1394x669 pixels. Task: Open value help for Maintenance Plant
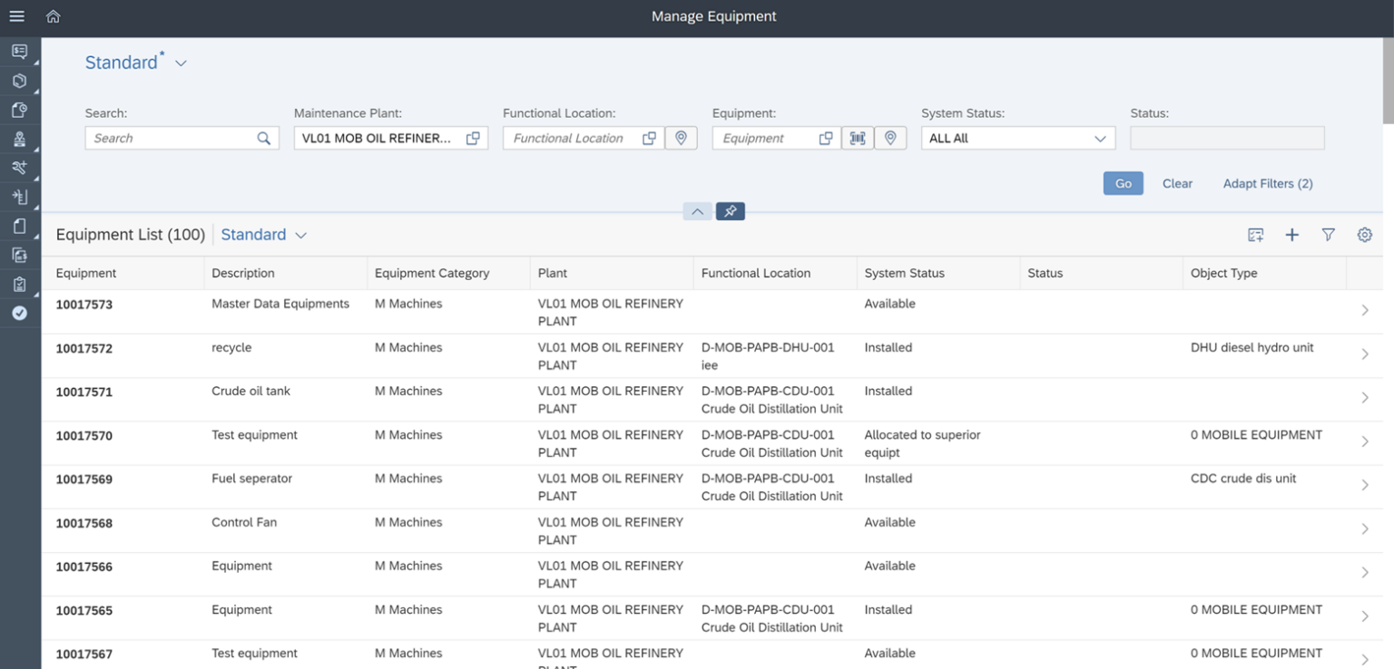click(473, 138)
